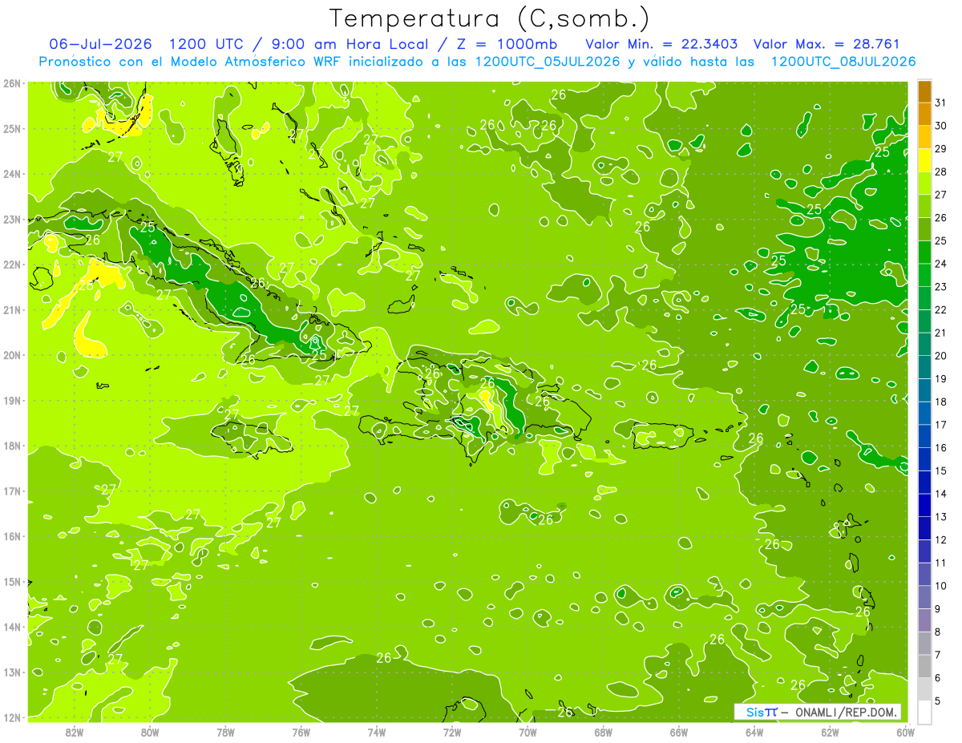Select the date '06-Jul-2026' in the header
The height and width of the screenshot is (743, 962).
tap(102, 44)
